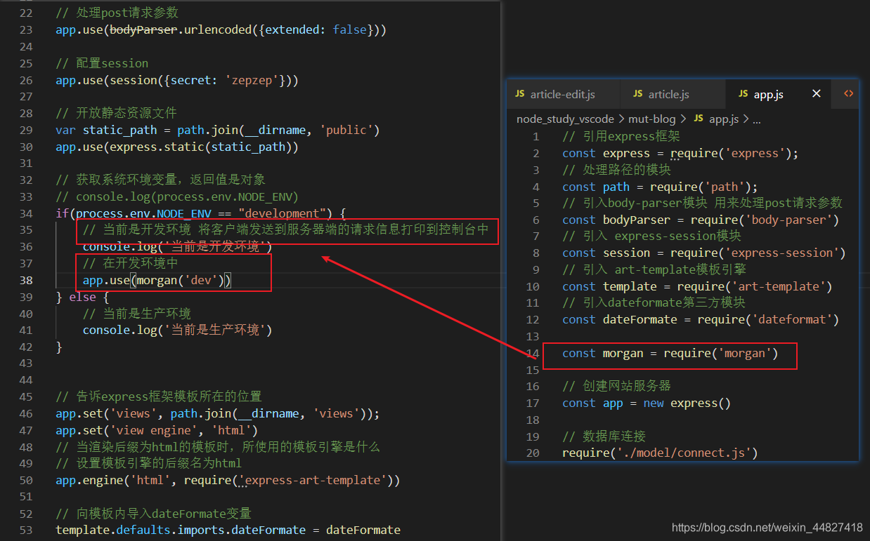The image size is (870, 541).
Task: Click the "// 创建网站服务器" comment
Action: click(616, 387)
